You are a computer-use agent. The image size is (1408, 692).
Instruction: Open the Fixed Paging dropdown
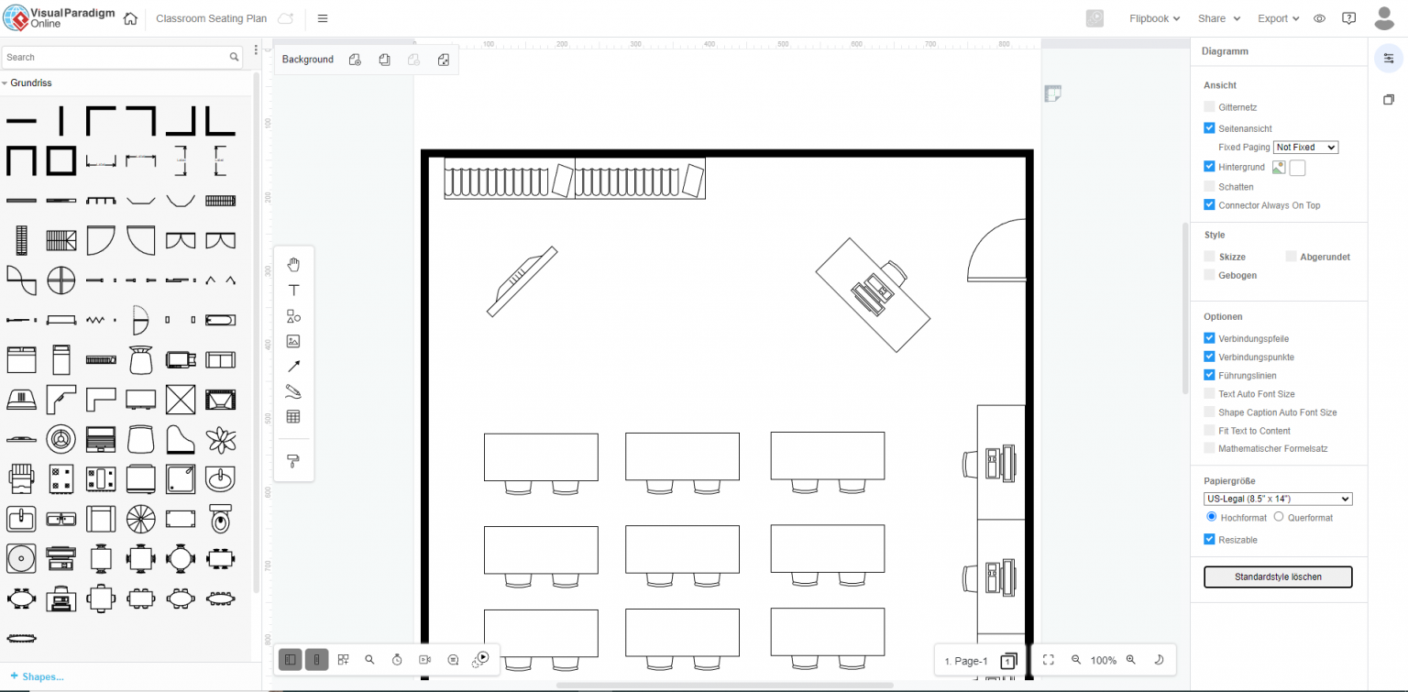(x=1305, y=148)
